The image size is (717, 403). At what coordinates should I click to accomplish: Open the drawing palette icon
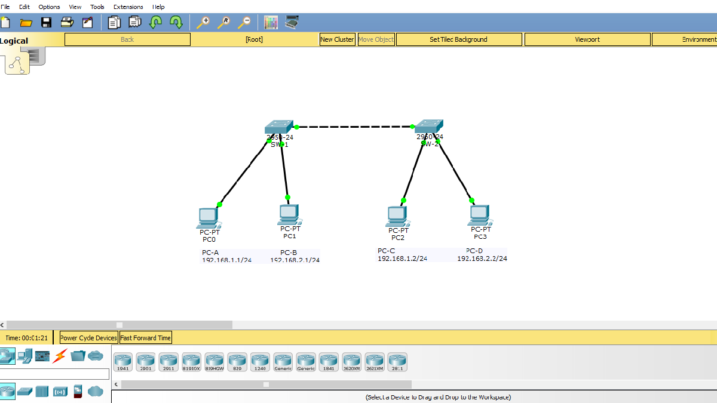271,23
